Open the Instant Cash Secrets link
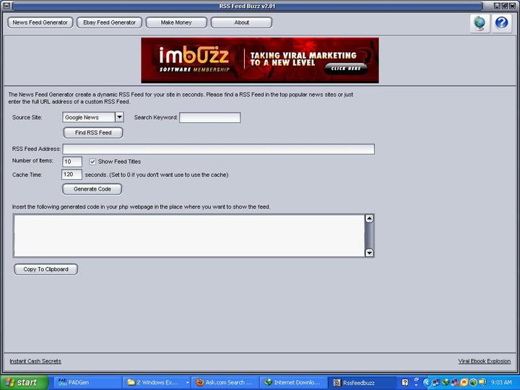 (x=35, y=361)
